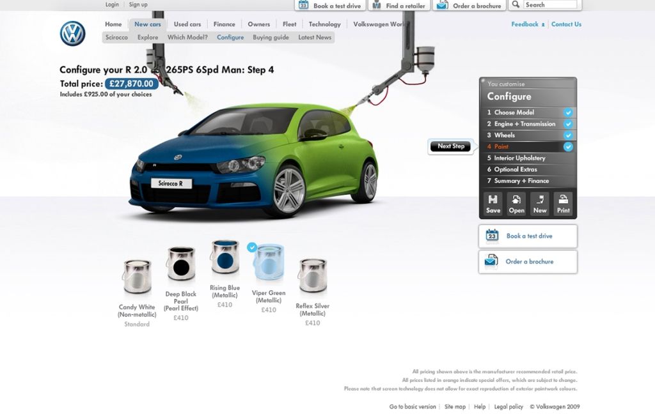Print the configuration
The width and height of the screenshot is (655, 419).
(x=563, y=204)
